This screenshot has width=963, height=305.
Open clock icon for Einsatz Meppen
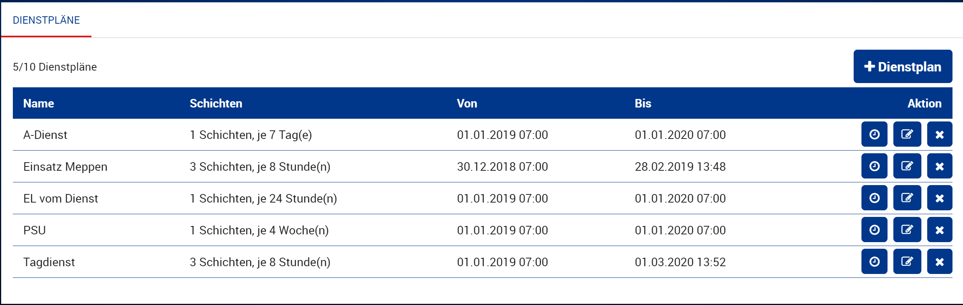coord(874,166)
